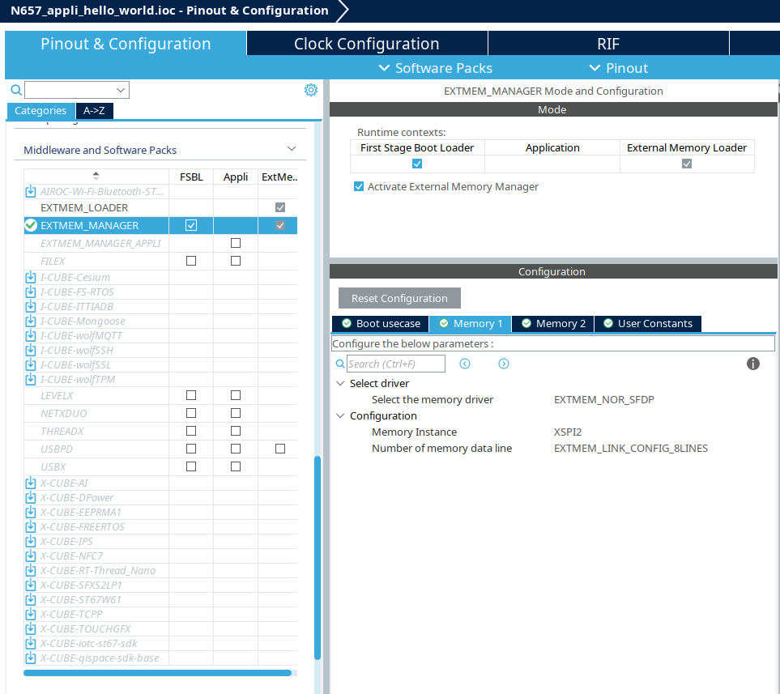The height and width of the screenshot is (694, 780).
Task: Select the EXTMEM_MANAGER row
Action: 160,225
